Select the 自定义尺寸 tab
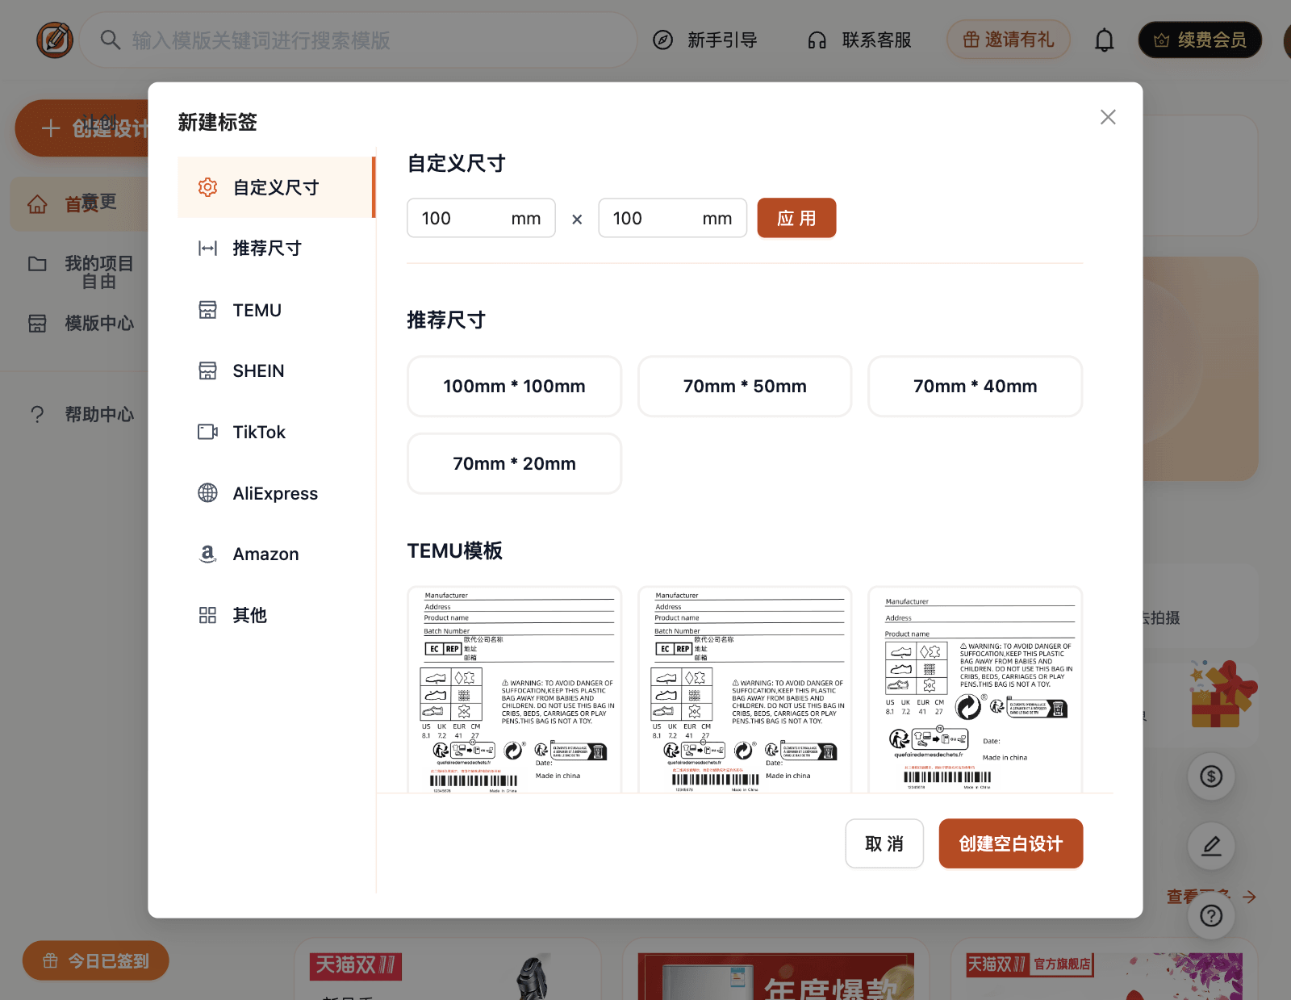The width and height of the screenshot is (1291, 1000). [277, 187]
